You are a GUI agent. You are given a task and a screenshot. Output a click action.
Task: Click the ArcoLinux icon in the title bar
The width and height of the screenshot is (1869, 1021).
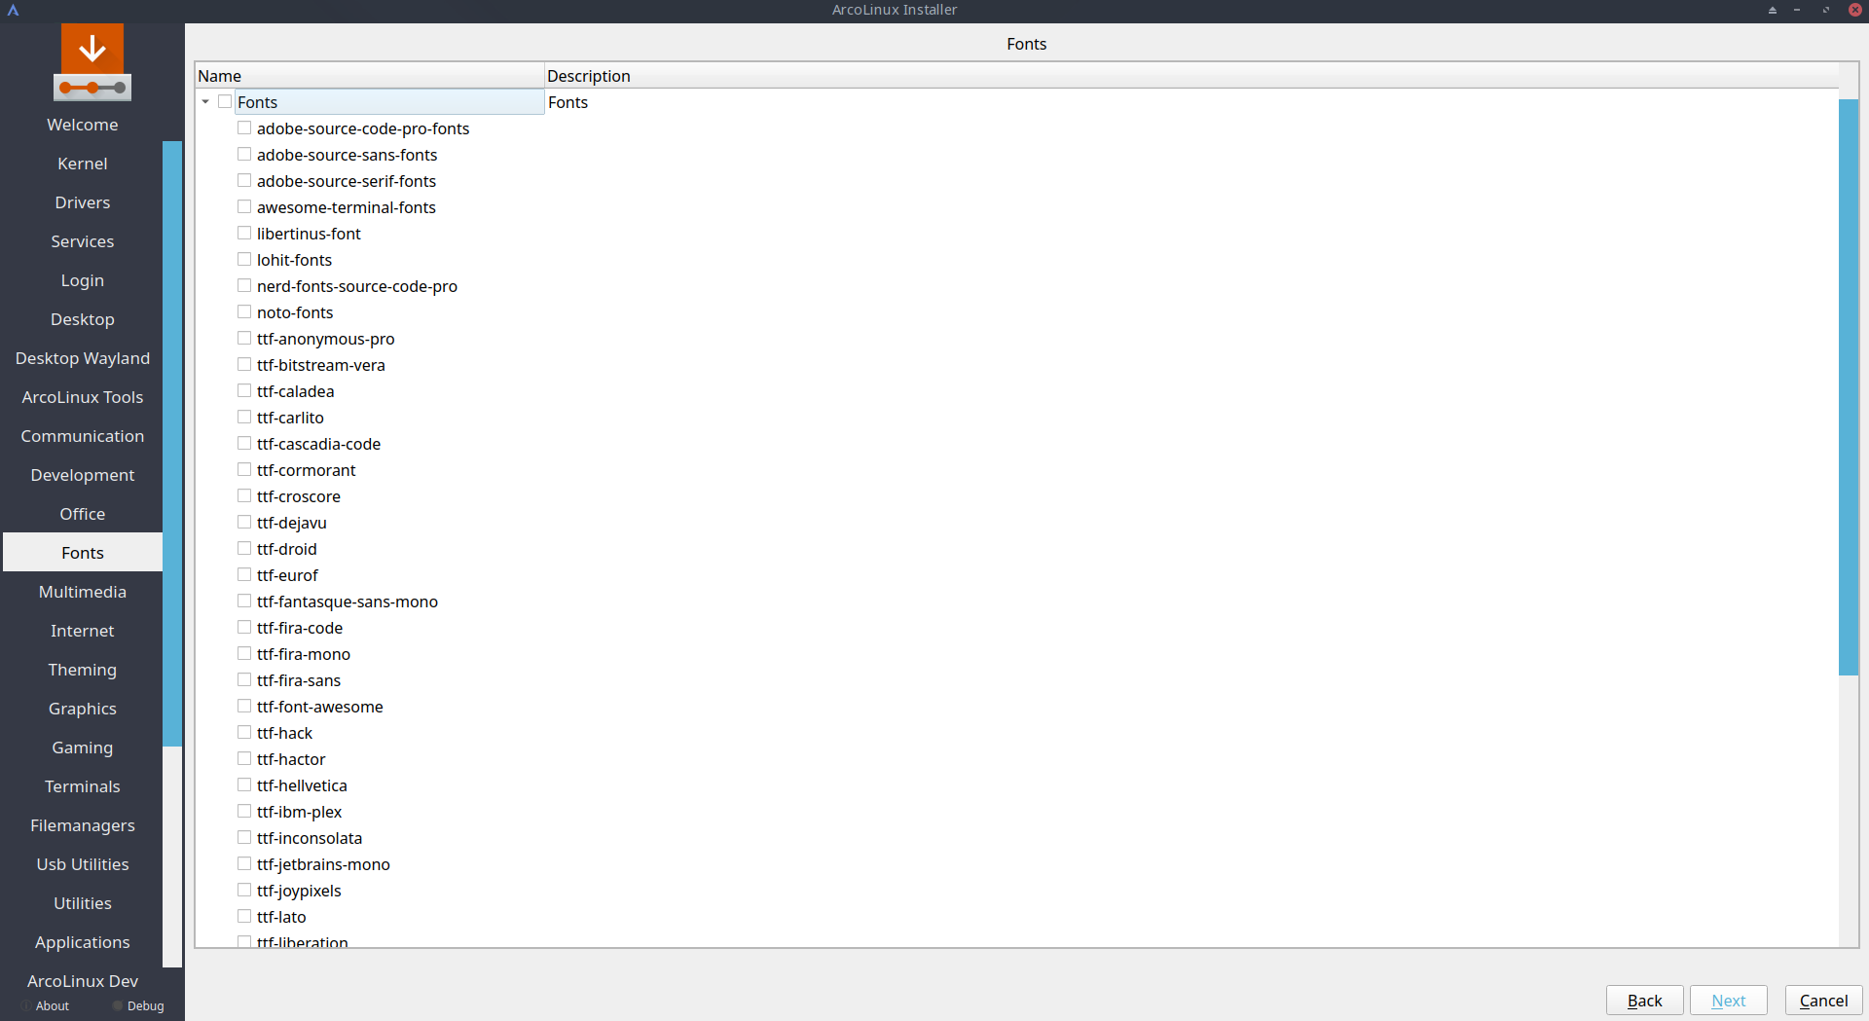14,10
